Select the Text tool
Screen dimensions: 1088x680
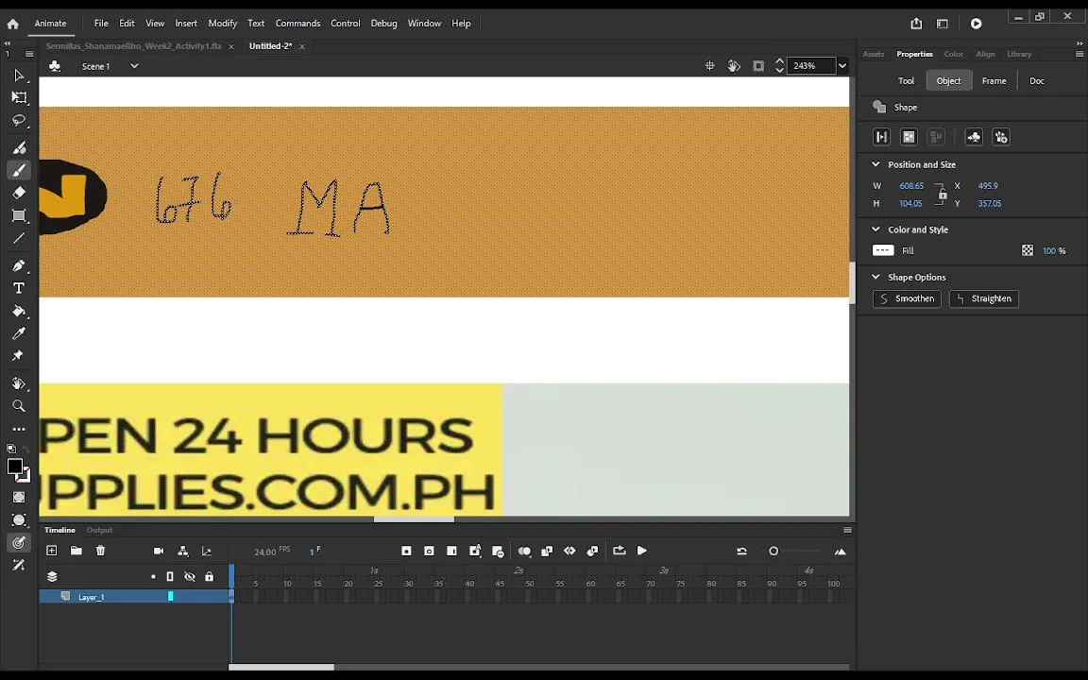tap(19, 288)
